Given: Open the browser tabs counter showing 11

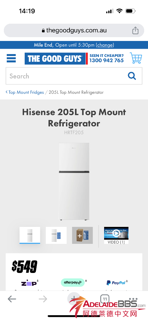Looking at the screenshot, I should pyautogui.click(x=105, y=299).
